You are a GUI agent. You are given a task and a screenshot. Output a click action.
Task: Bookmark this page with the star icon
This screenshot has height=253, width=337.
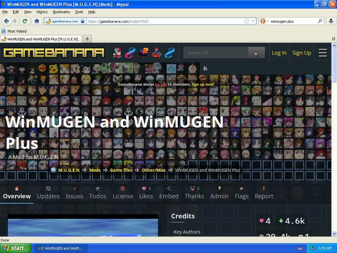click(246, 21)
